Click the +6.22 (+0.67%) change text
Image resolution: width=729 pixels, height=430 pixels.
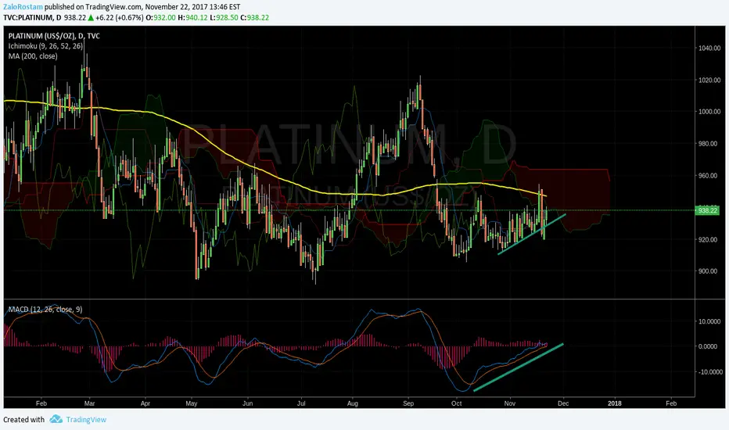120,18
